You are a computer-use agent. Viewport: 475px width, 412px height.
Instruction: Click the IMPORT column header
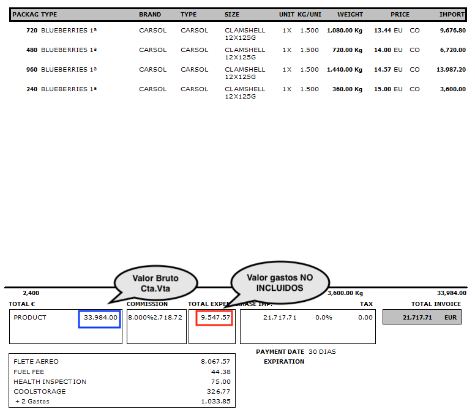(x=452, y=15)
